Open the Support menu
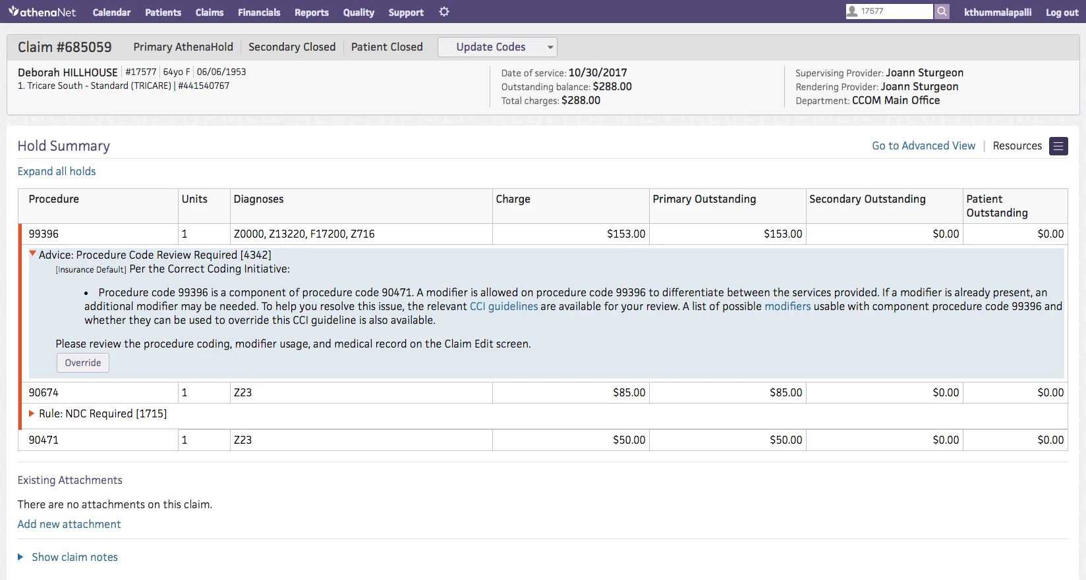The image size is (1086, 580). (406, 12)
